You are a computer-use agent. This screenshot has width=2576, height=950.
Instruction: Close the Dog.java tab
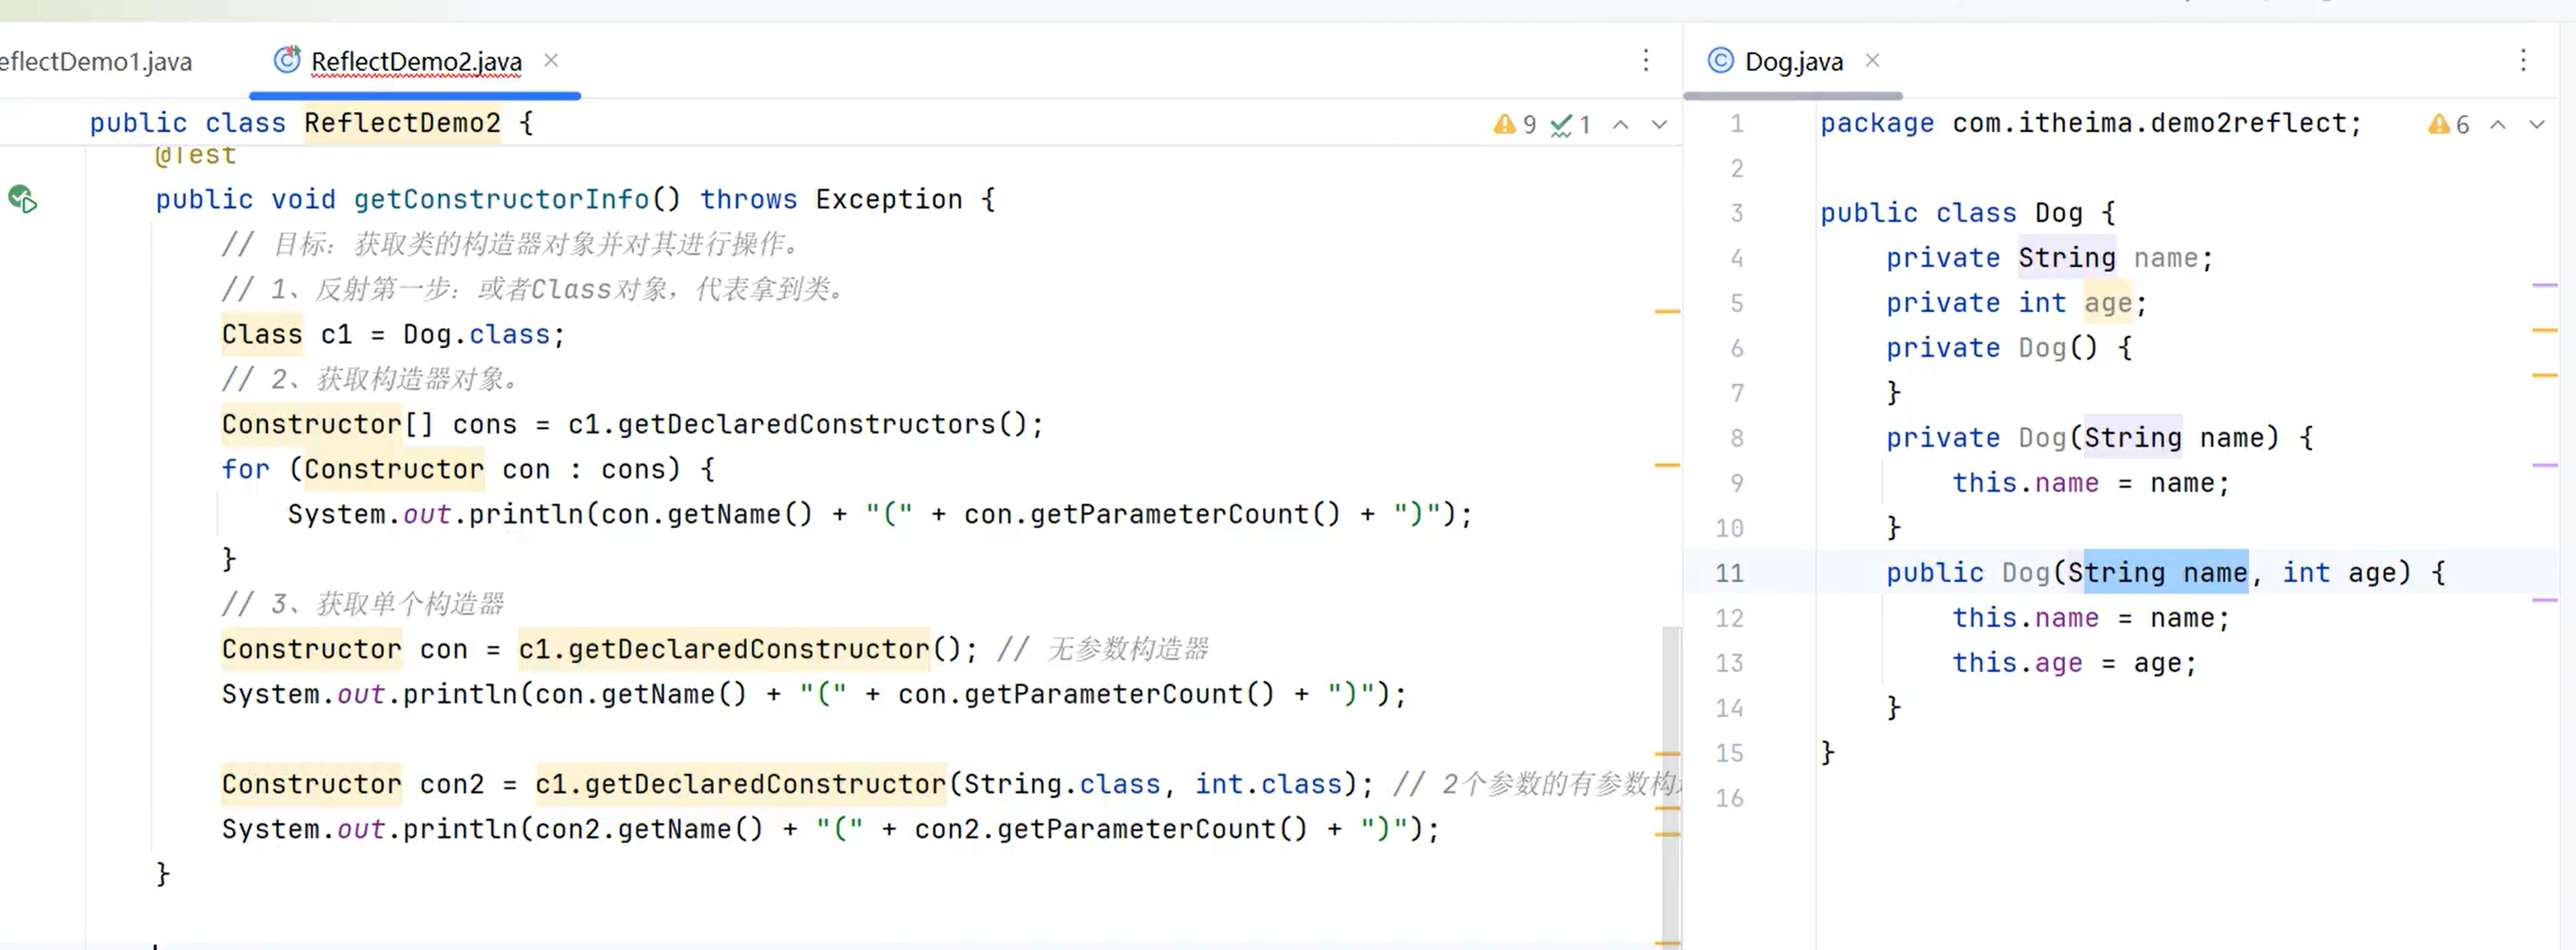coord(1872,61)
